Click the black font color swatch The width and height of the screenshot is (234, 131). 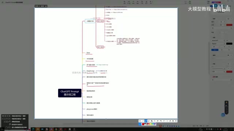point(229,44)
